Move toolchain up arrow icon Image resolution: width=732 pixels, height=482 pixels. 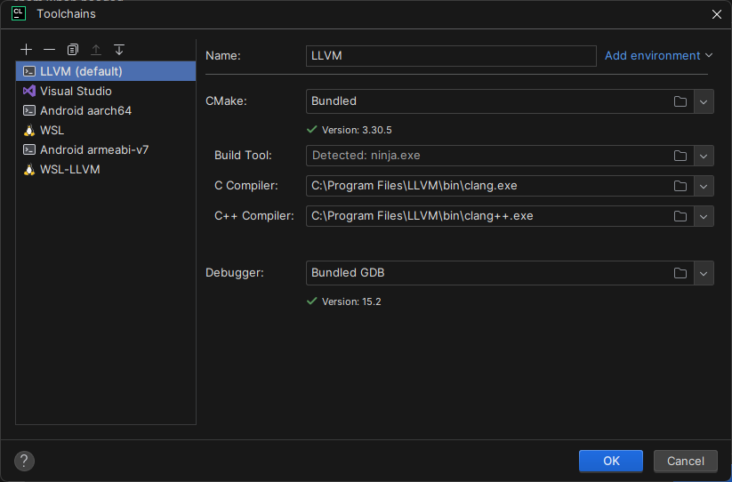pos(96,50)
